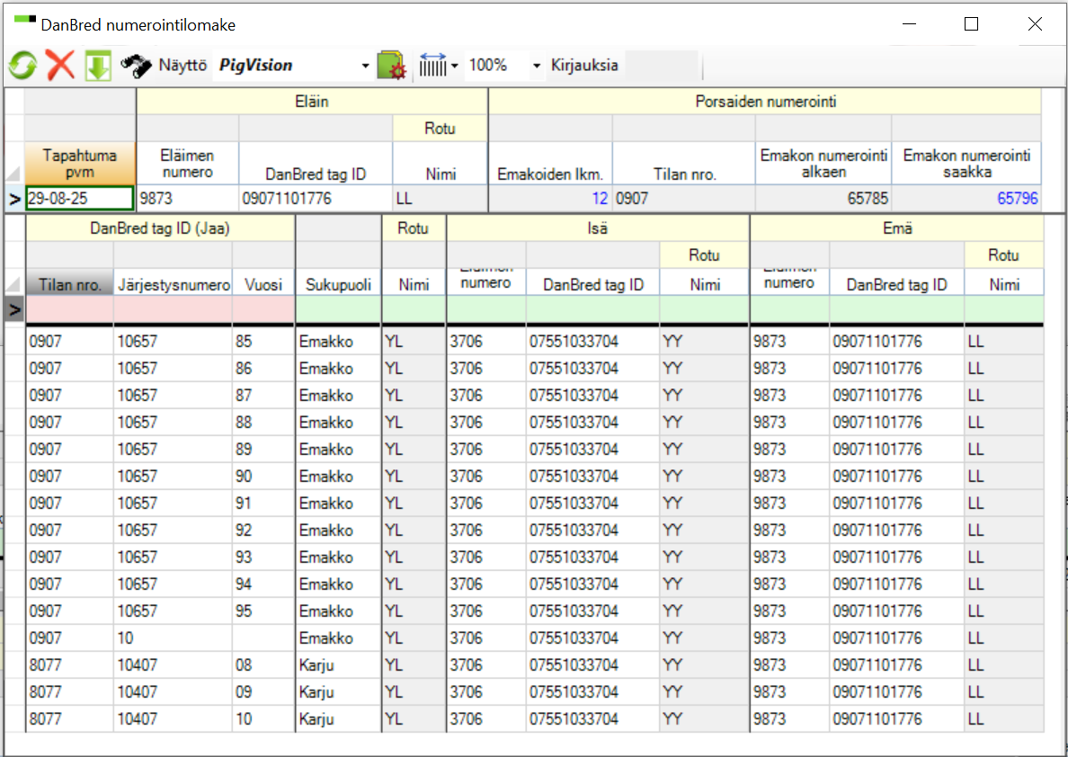Click the green download arrow icon

point(98,67)
